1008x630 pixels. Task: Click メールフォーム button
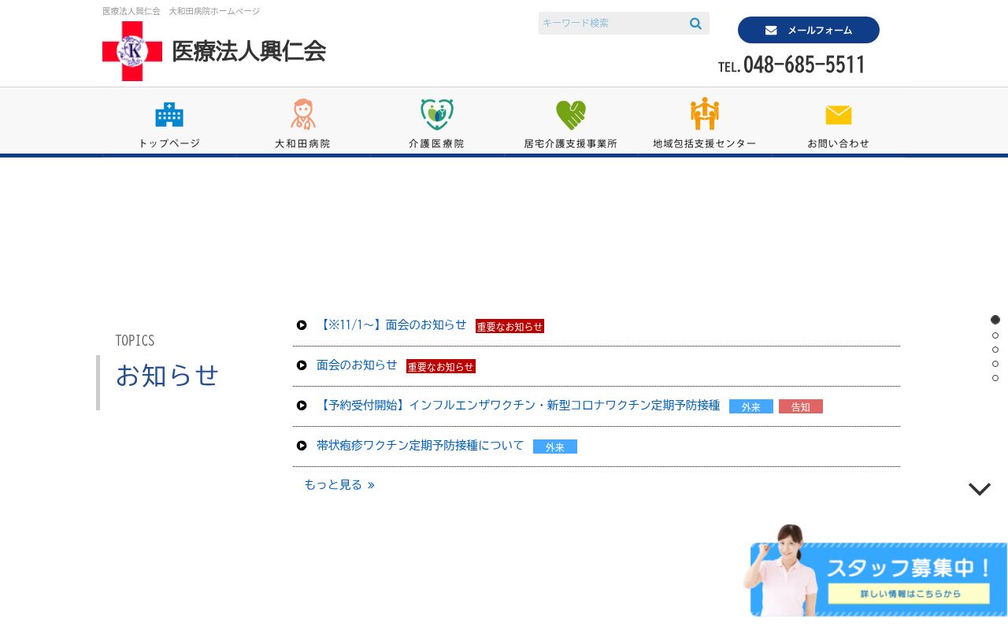(809, 30)
